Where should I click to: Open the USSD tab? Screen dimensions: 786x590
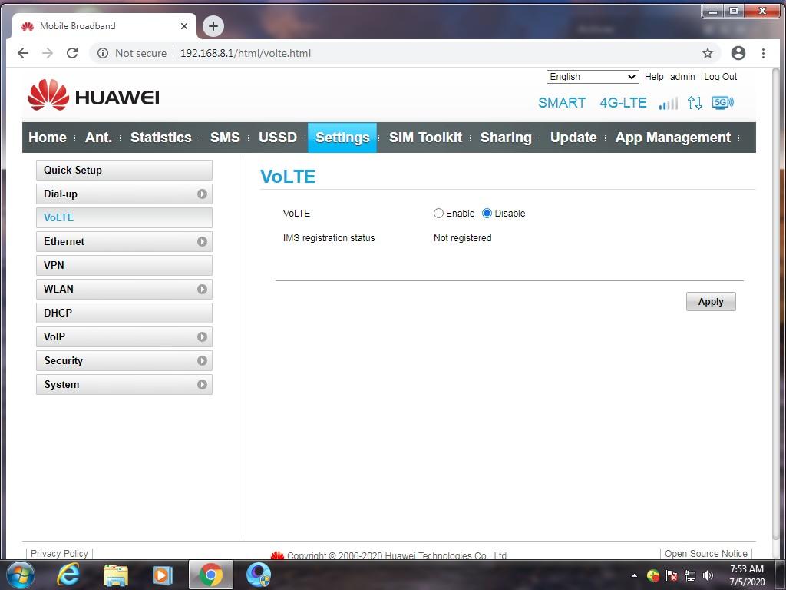coord(278,138)
